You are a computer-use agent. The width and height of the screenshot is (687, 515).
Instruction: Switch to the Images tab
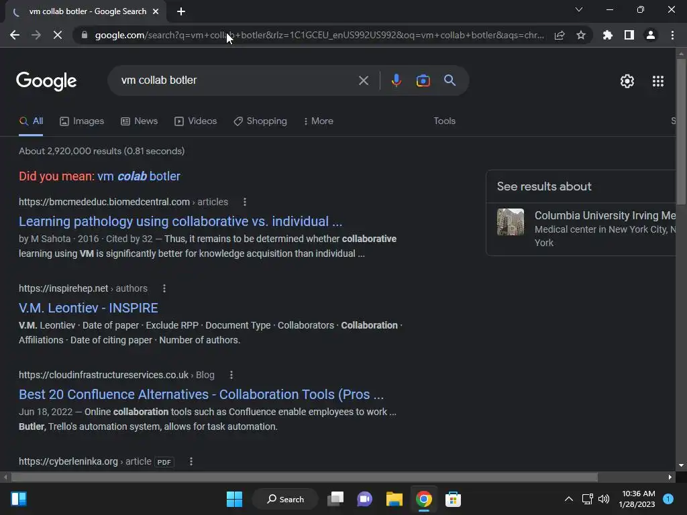click(x=82, y=121)
